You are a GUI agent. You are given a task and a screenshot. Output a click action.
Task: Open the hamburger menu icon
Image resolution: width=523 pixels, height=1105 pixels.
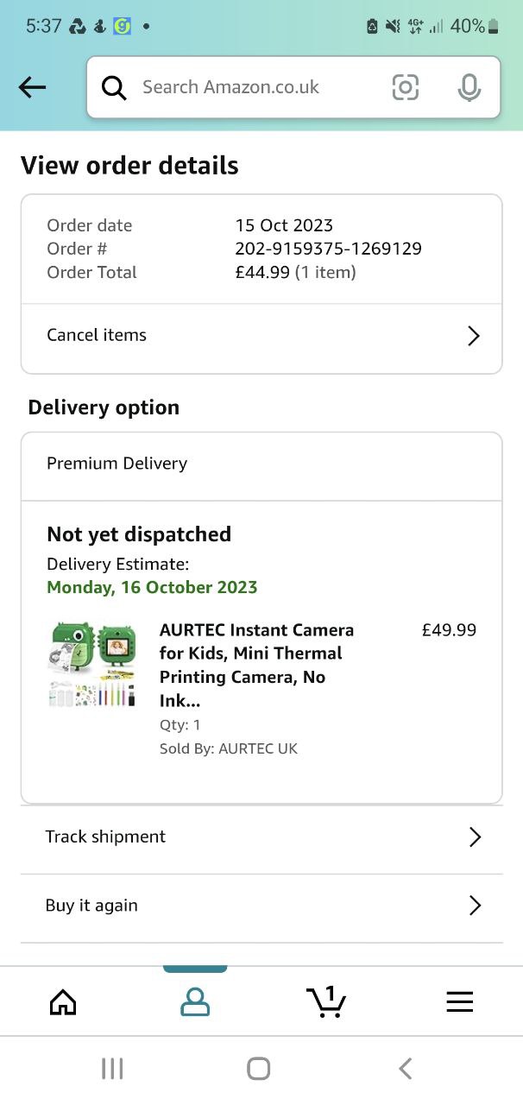[x=459, y=1001]
